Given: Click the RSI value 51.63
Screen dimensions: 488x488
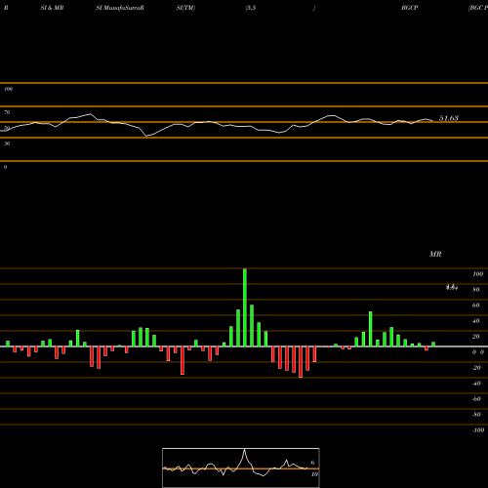Looking at the screenshot, I should click(x=449, y=118).
